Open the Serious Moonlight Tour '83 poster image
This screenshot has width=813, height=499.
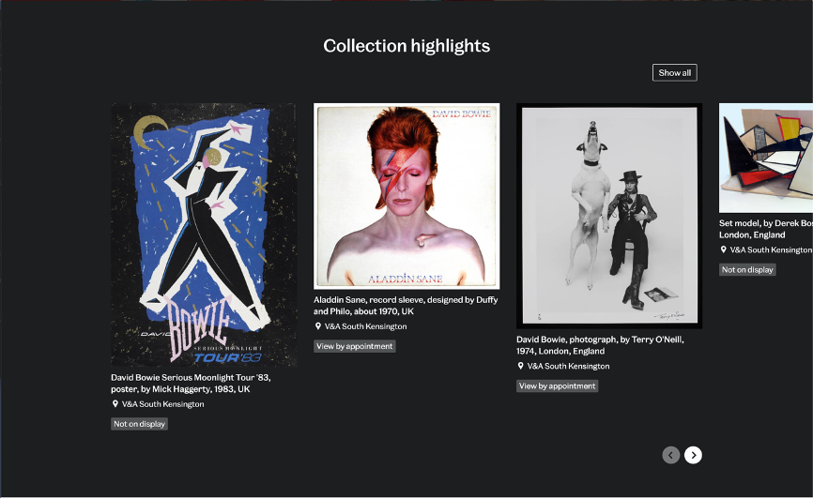point(204,234)
